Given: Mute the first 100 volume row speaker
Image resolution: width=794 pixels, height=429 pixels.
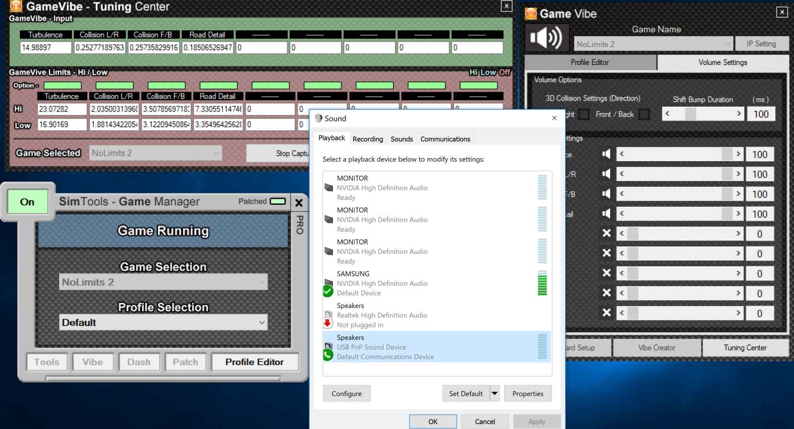Looking at the screenshot, I should [x=606, y=154].
